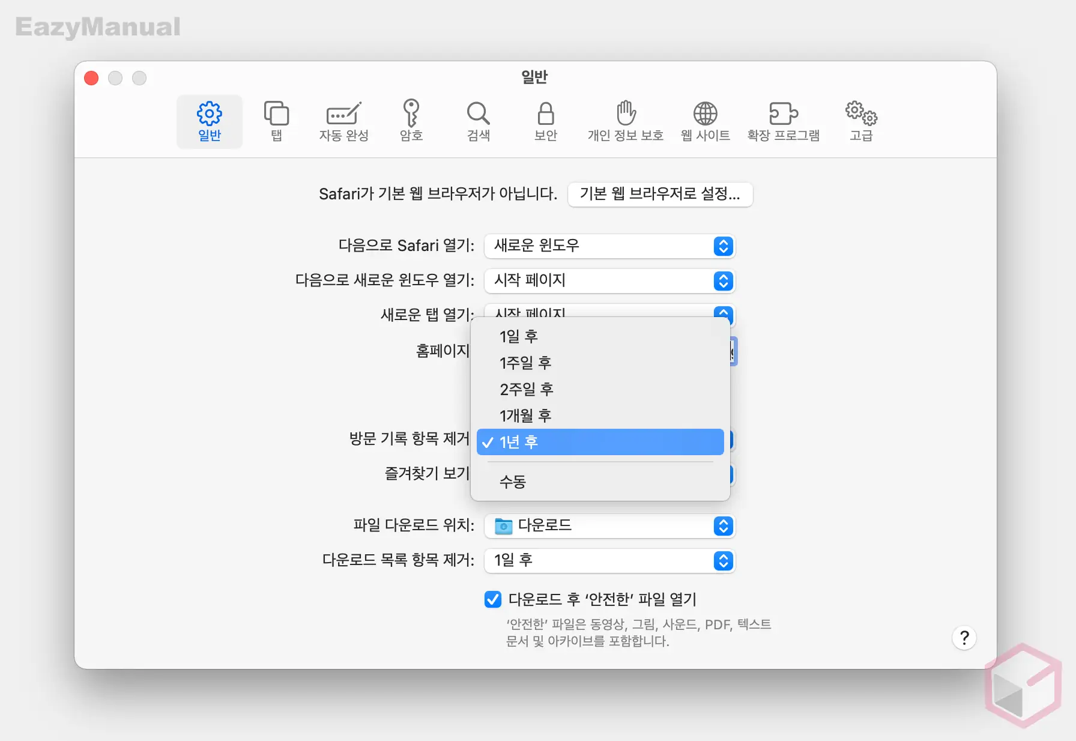The image size is (1076, 741).
Task: Open the 파일 다운로드 위치 dropdown
Action: coord(609,526)
